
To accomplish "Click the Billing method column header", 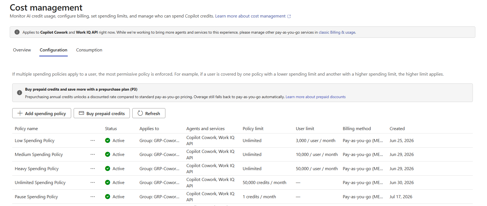I will (357, 128).
